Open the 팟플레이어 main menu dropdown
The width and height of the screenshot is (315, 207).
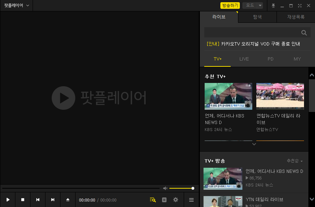[x=17, y=6]
